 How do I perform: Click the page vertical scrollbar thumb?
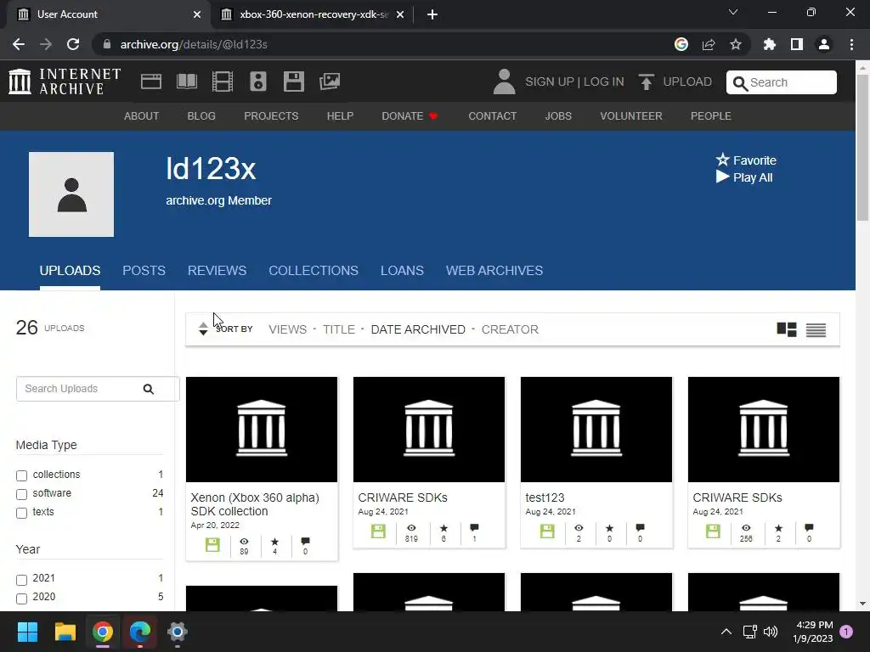(x=862, y=147)
